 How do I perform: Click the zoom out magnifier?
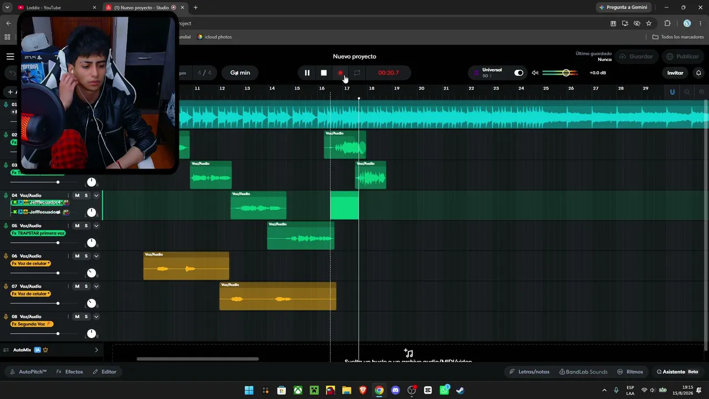tap(687, 92)
